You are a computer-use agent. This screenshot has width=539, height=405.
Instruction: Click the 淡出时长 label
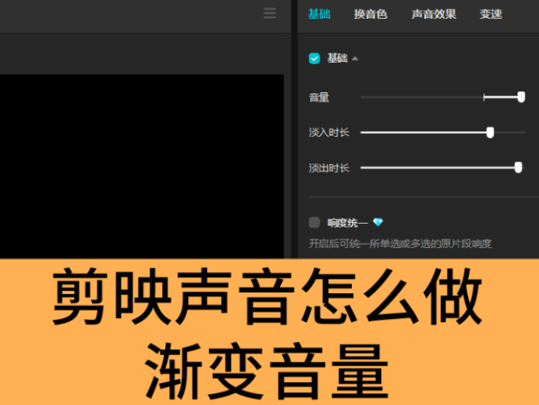tap(329, 168)
